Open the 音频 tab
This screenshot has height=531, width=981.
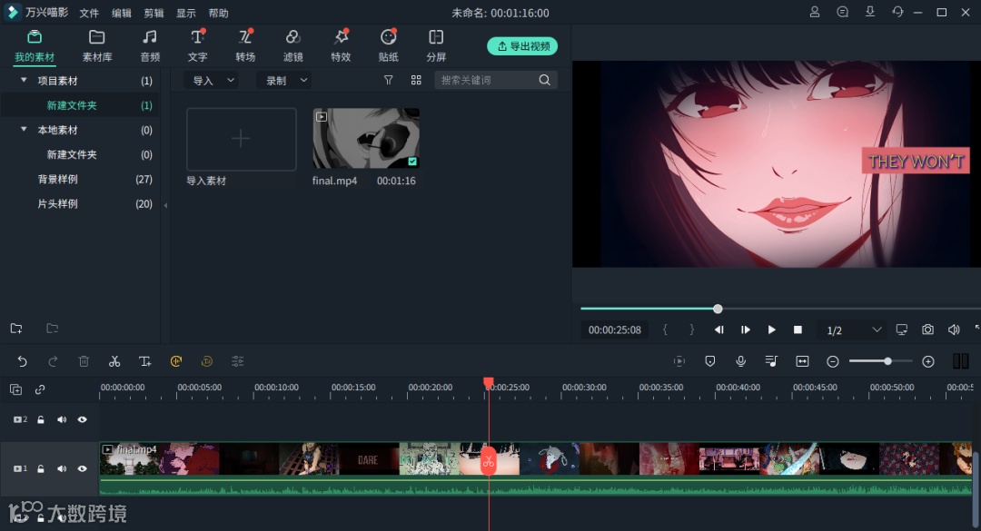150,46
